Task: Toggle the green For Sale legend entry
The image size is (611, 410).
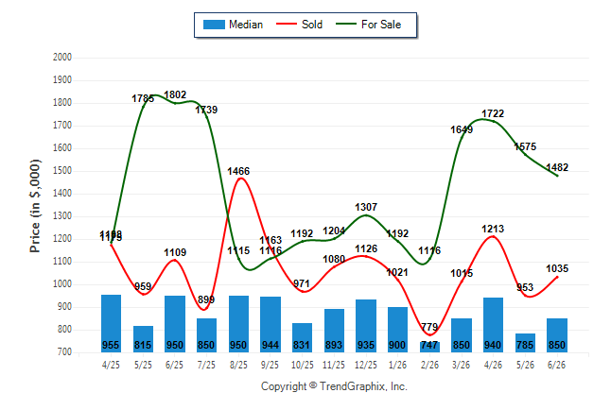Action: [368, 25]
